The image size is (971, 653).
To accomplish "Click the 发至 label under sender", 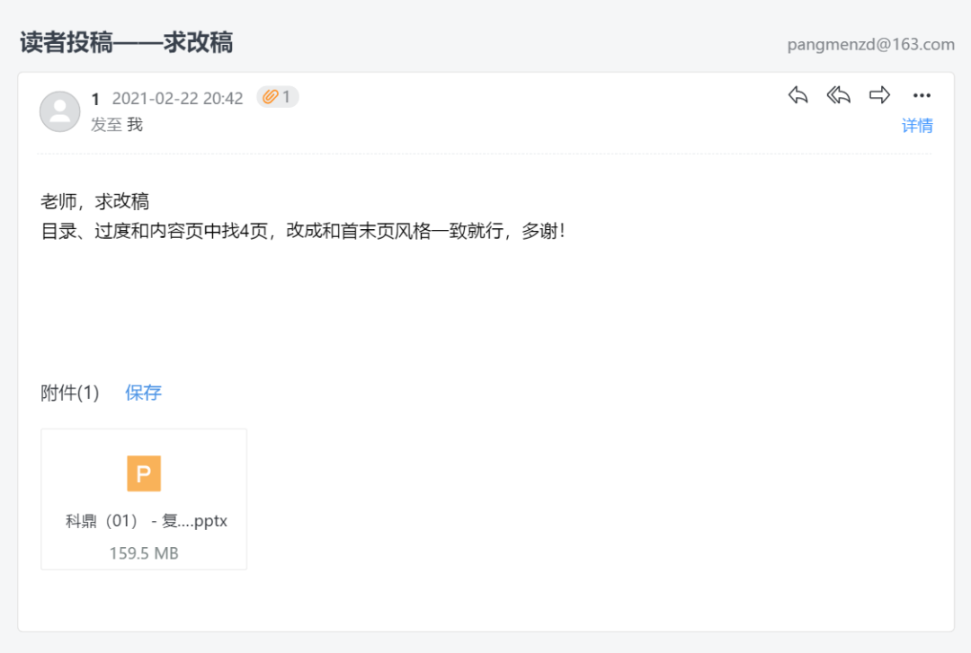I will click(x=106, y=125).
